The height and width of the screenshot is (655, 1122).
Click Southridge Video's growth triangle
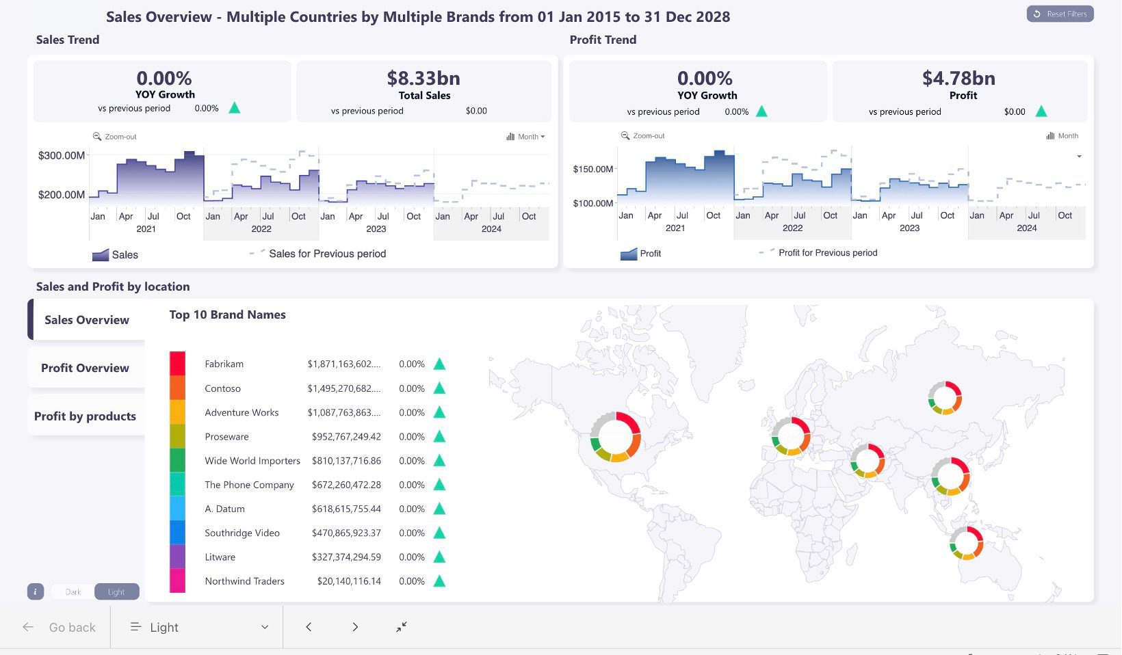tap(439, 533)
